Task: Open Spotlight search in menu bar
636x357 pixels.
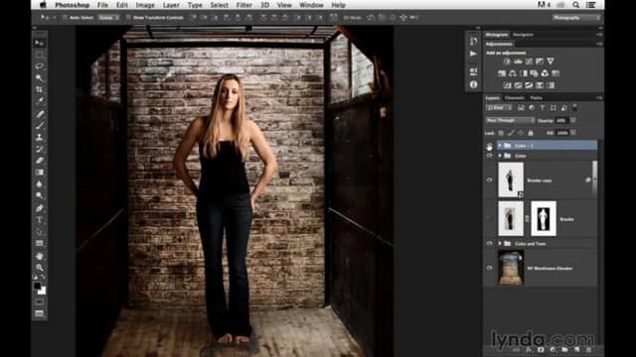Action: point(575,5)
